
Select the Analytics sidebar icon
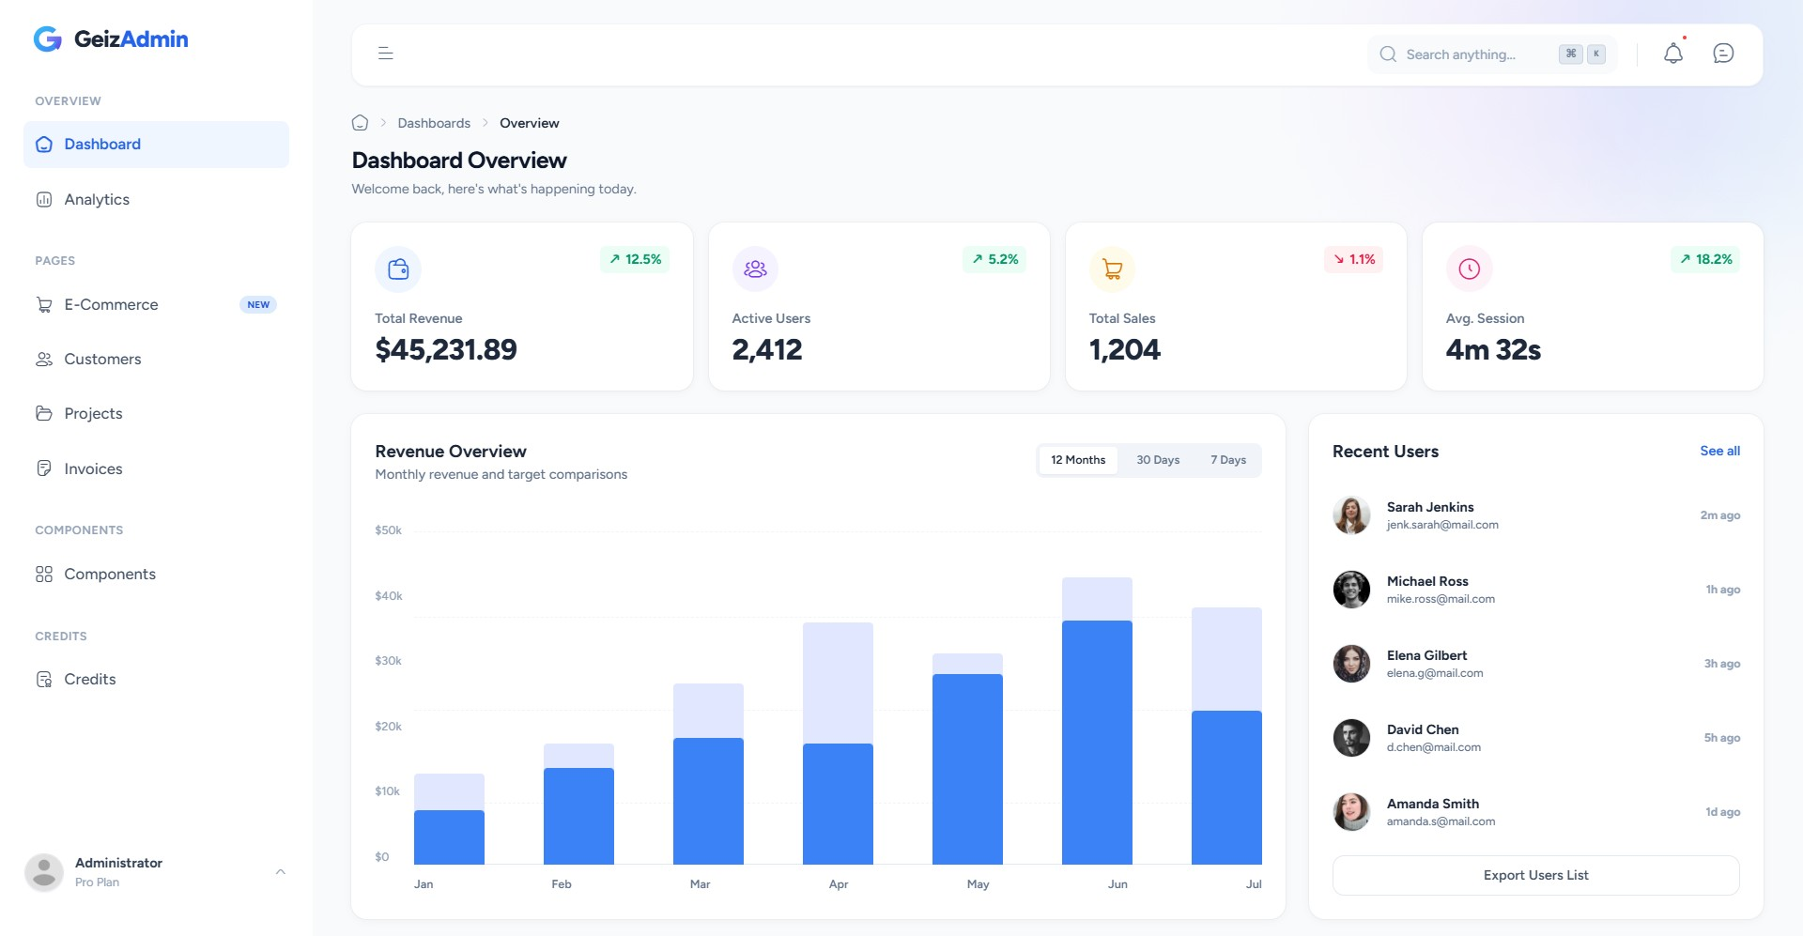click(x=44, y=199)
